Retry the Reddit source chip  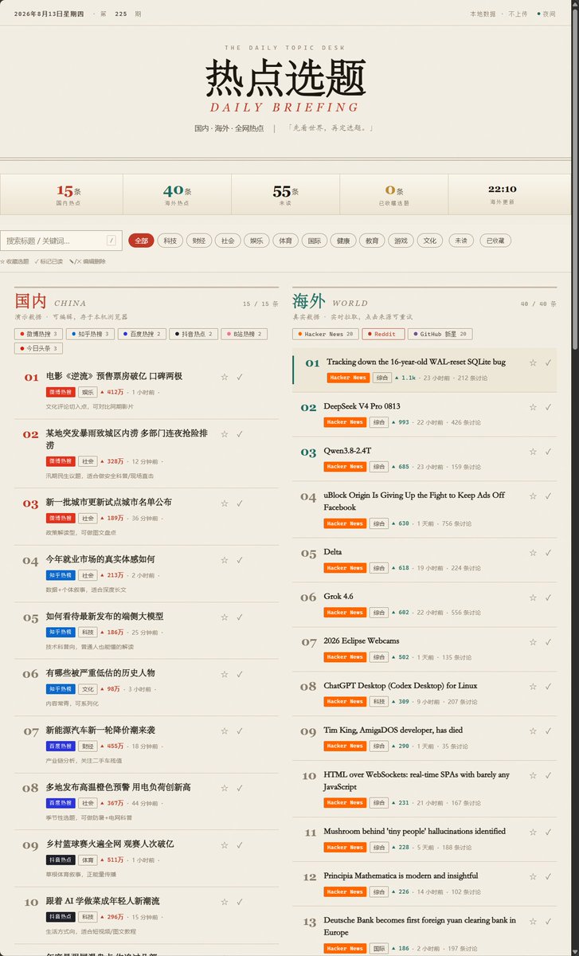[x=384, y=334]
